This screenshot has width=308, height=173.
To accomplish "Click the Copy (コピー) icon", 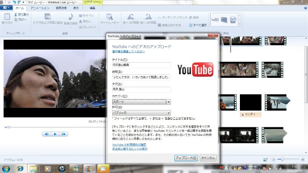I will (x=16, y=19).
